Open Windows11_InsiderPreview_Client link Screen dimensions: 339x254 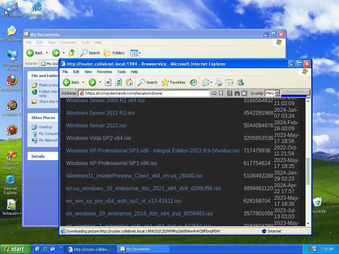[134, 176]
